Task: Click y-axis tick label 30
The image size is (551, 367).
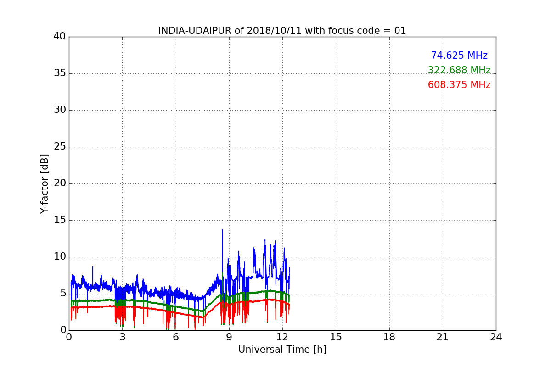Action: 60,110
